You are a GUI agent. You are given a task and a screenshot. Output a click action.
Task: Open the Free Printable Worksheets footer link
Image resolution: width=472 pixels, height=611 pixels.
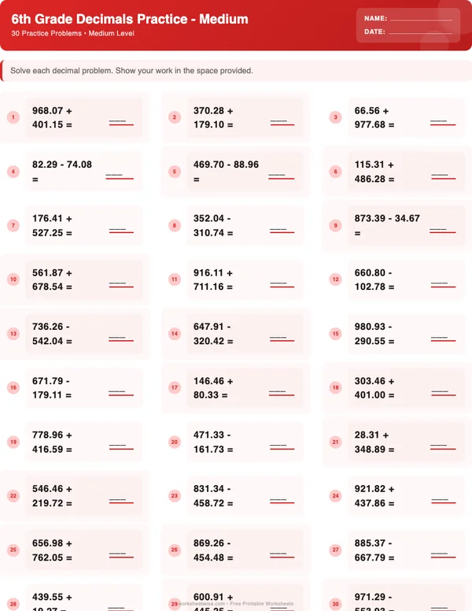tap(260, 604)
